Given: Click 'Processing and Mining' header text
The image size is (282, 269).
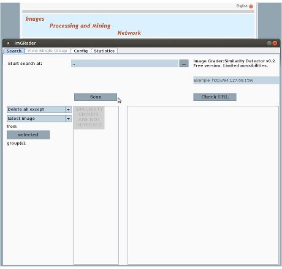Looking at the screenshot, I should pyautogui.click(x=80, y=26).
